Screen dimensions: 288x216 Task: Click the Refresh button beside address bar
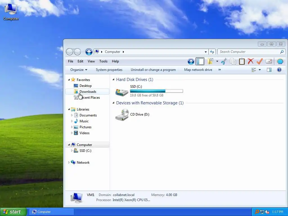point(212,52)
